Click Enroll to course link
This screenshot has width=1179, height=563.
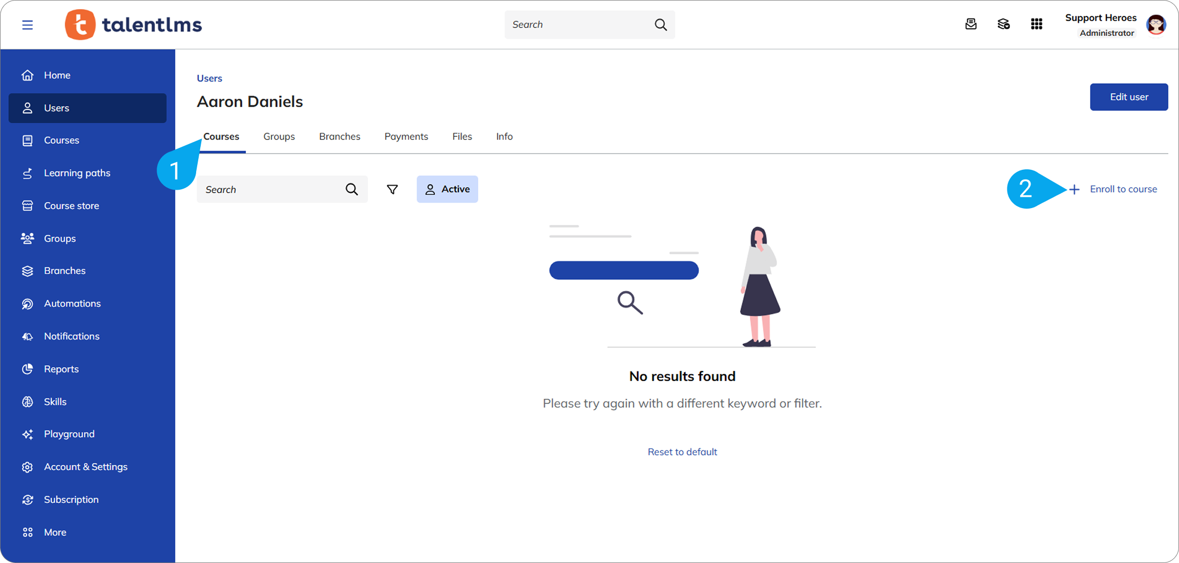pyautogui.click(x=1113, y=189)
